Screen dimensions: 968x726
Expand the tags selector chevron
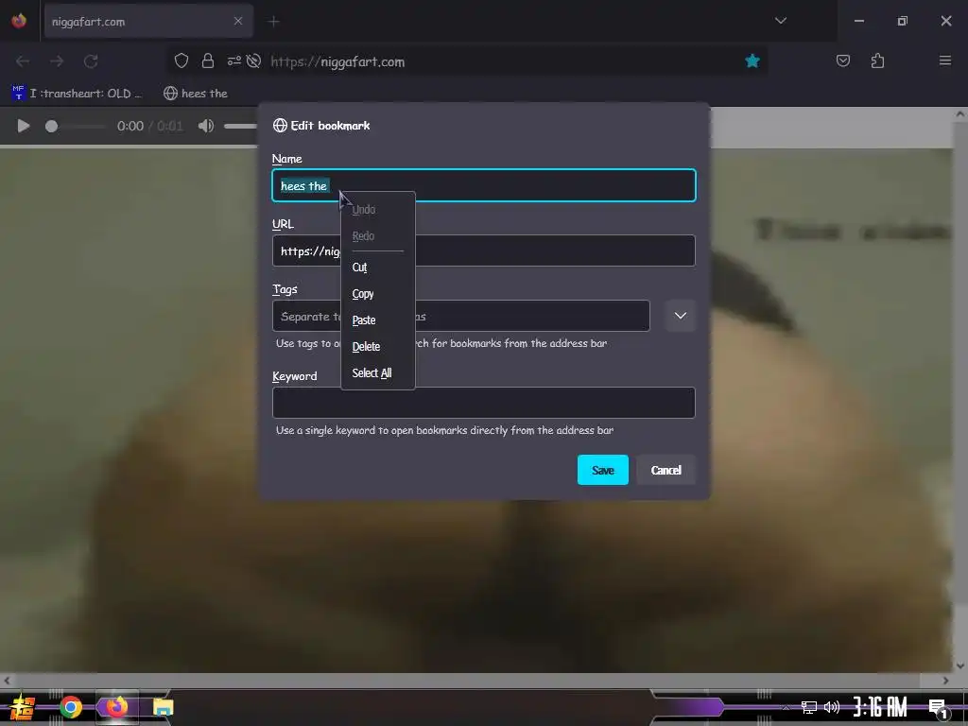pos(681,316)
